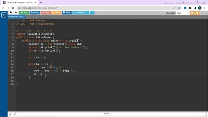
Task: Open the Language dropdown set to Java
Action: tap(183, 13)
